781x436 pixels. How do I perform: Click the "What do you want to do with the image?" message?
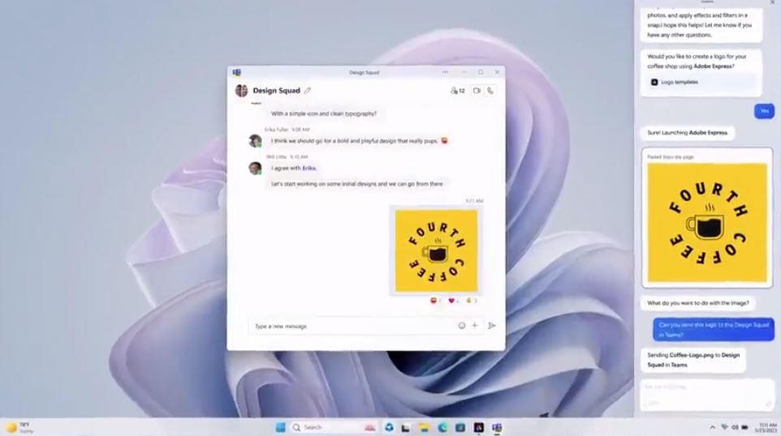tap(698, 303)
